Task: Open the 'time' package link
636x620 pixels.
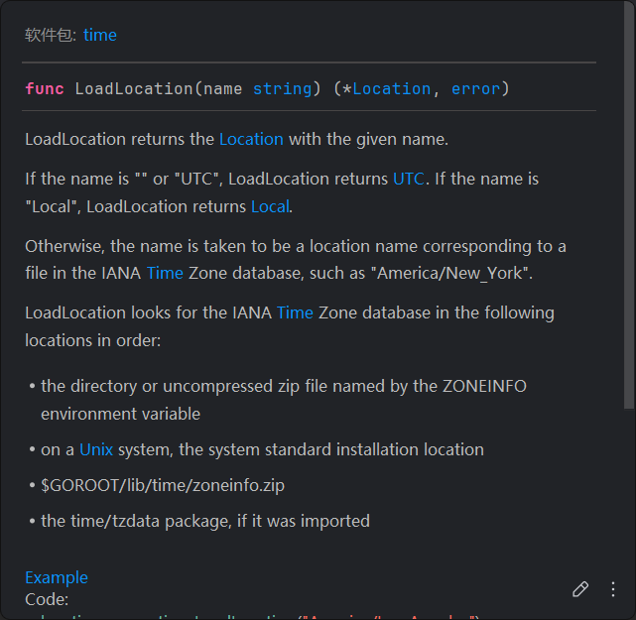Action: (x=99, y=35)
